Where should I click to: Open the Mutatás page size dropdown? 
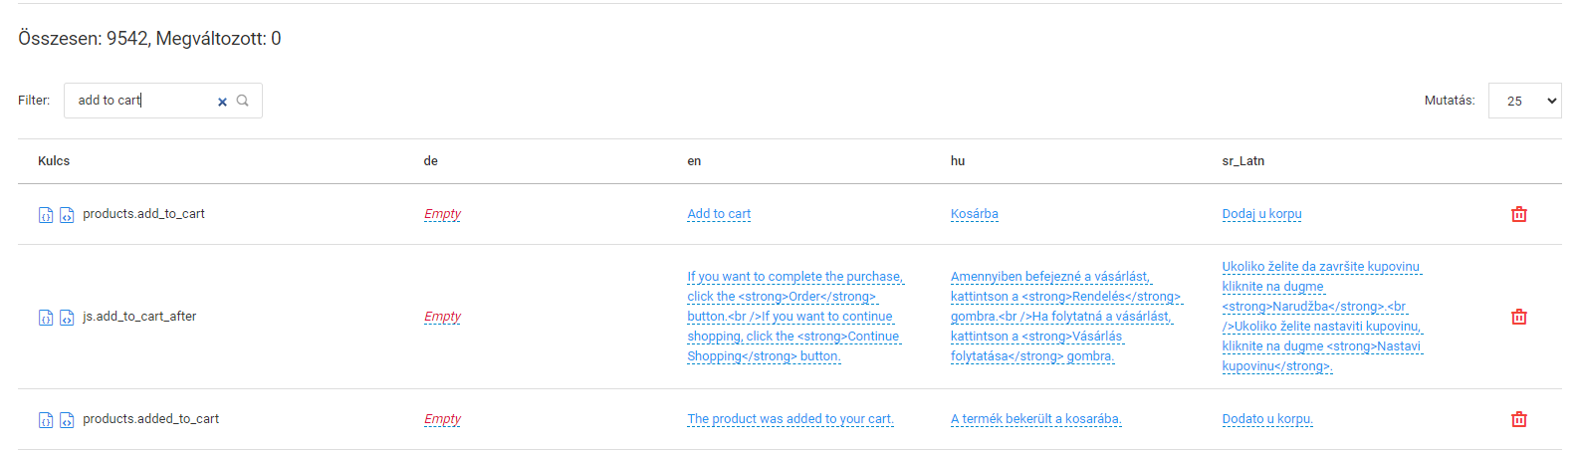[x=1524, y=101]
